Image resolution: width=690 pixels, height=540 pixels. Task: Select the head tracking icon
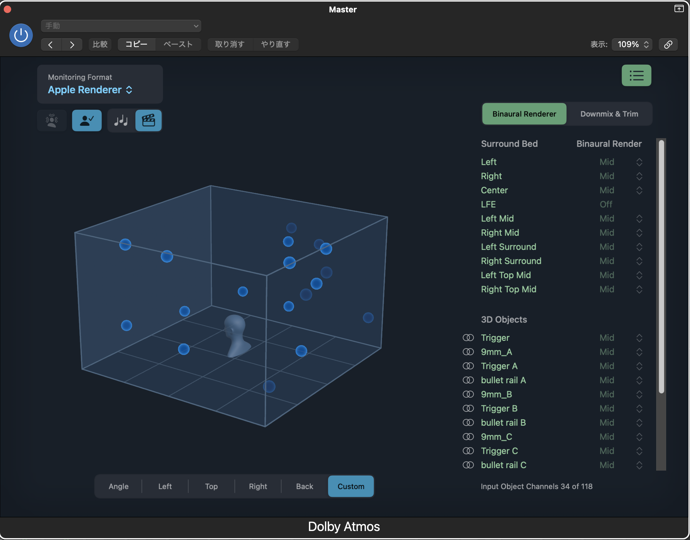click(52, 121)
